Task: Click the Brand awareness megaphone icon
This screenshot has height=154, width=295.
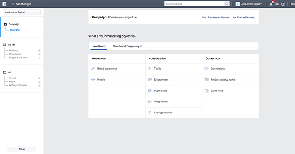Action: tap(93, 69)
